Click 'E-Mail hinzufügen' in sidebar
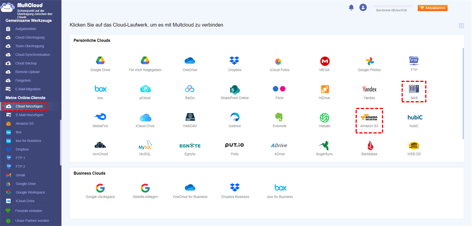This screenshot has height=226, width=472. pyautogui.click(x=30, y=115)
